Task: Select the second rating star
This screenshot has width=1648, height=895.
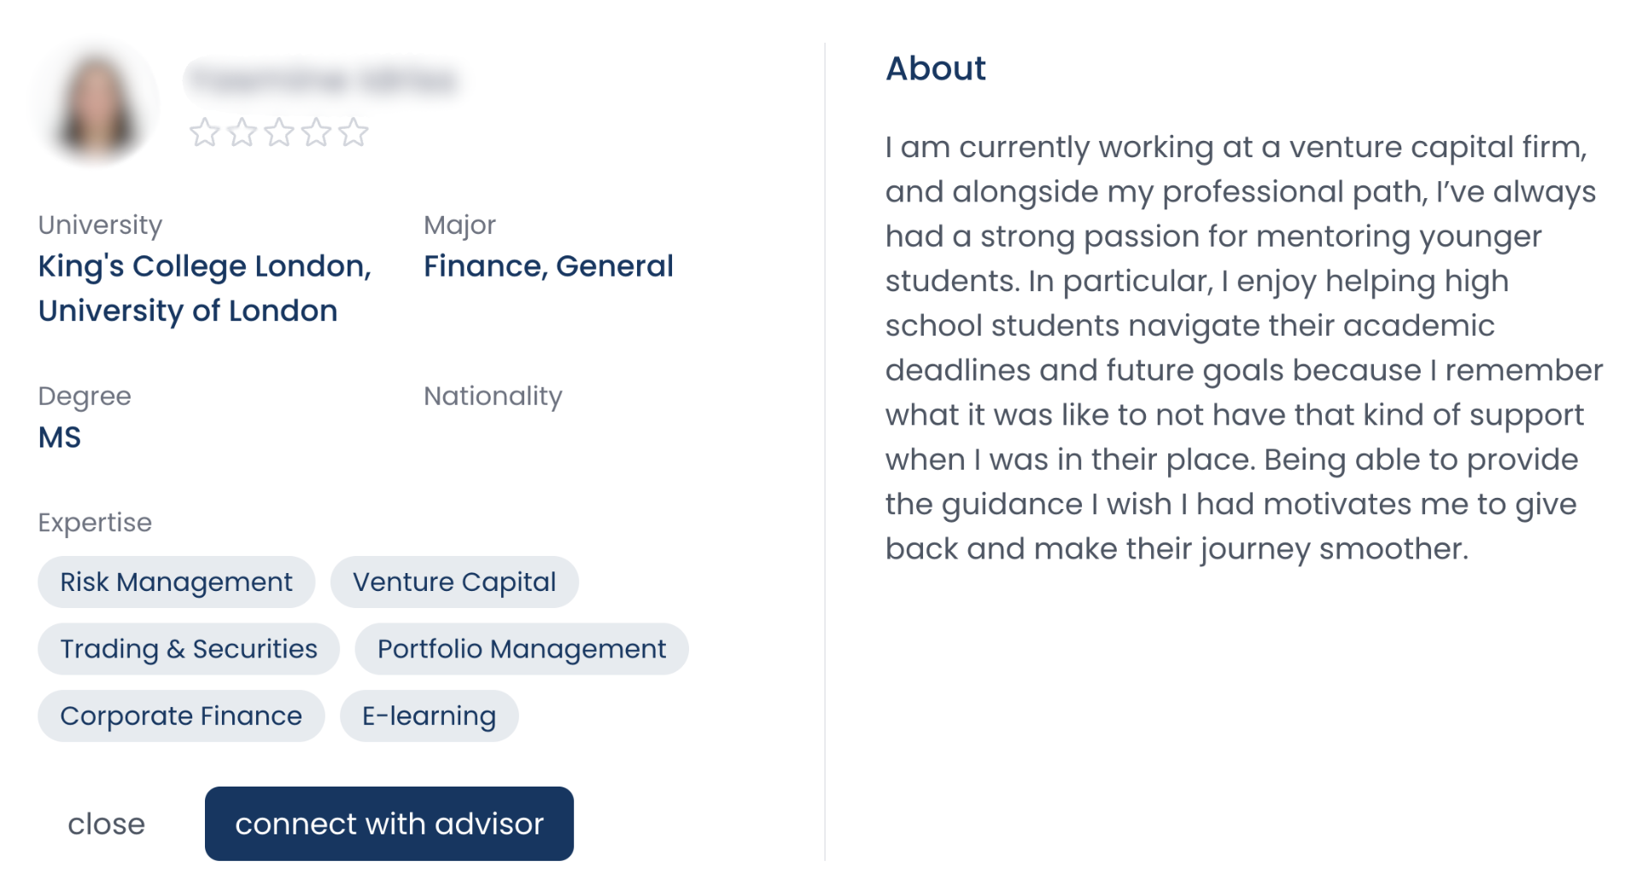Action: (242, 132)
